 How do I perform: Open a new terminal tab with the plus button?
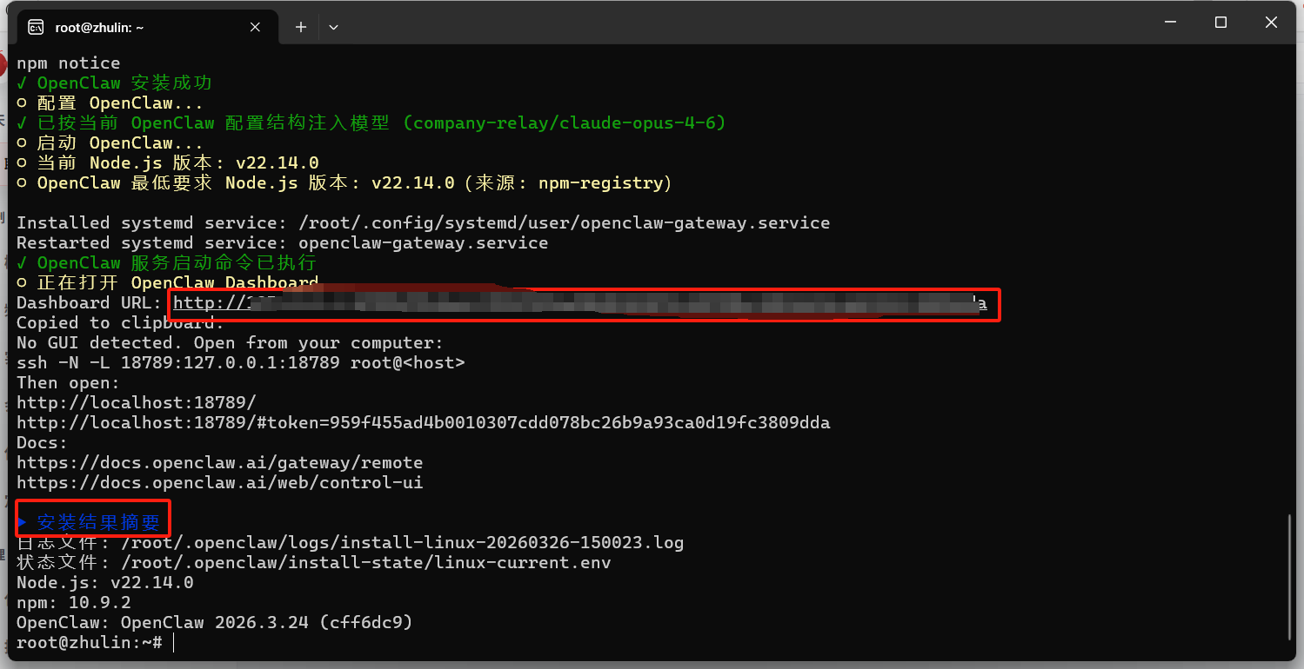coord(301,27)
